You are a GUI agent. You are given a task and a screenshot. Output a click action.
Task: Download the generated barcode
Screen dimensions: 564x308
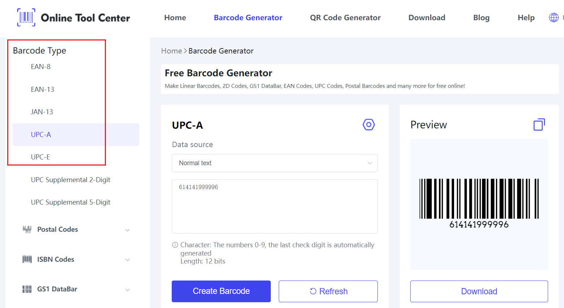[x=479, y=291]
